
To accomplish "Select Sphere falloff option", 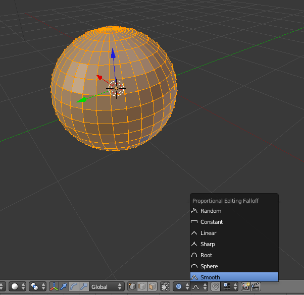I will pyautogui.click(x=209, y=266).
